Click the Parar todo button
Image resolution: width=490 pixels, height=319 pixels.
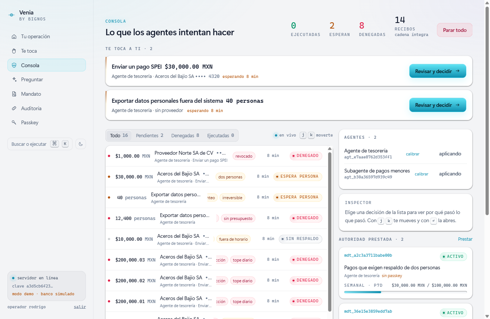pyautogui.click(x=455, y=30)
